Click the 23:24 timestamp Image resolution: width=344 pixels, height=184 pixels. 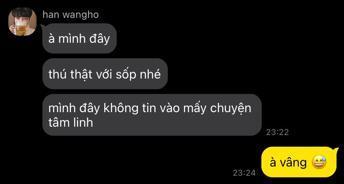pos(244,173)
